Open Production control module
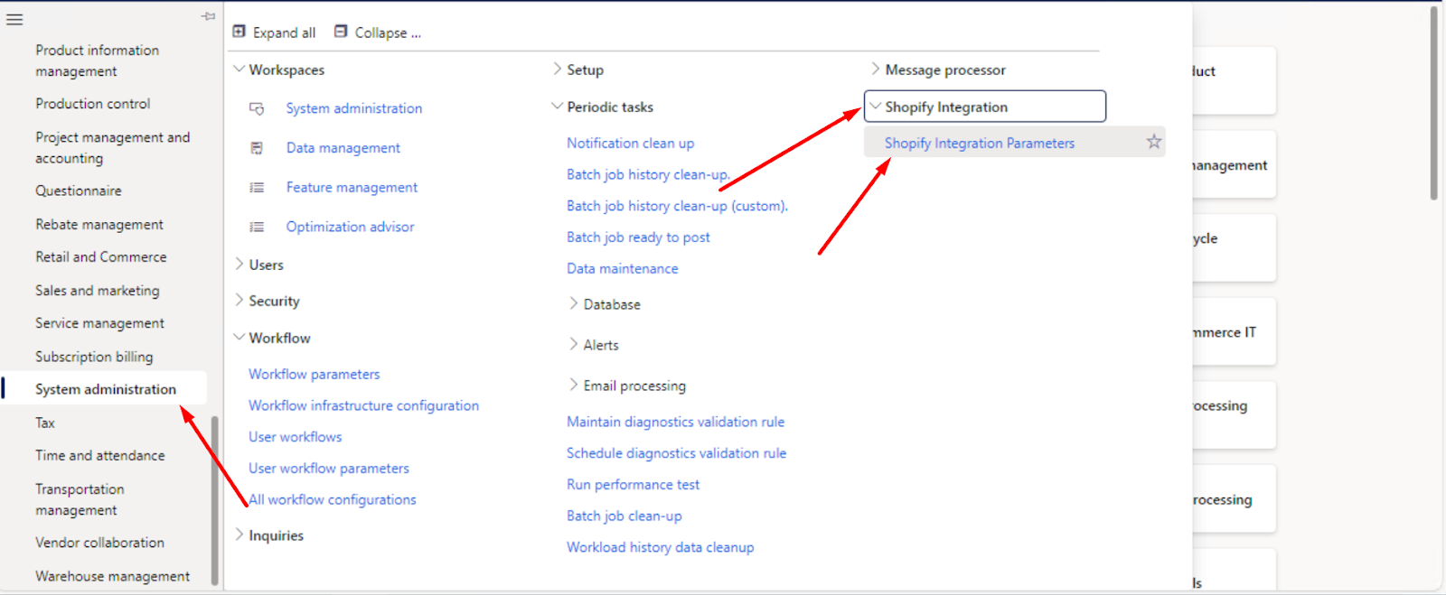Screen dimensions: 1446x595 coord(93,104)
